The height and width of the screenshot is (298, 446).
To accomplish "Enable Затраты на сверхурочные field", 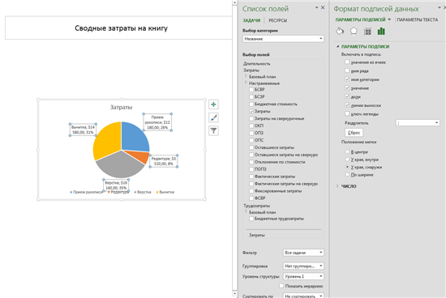I will click(x=251, y=119).
